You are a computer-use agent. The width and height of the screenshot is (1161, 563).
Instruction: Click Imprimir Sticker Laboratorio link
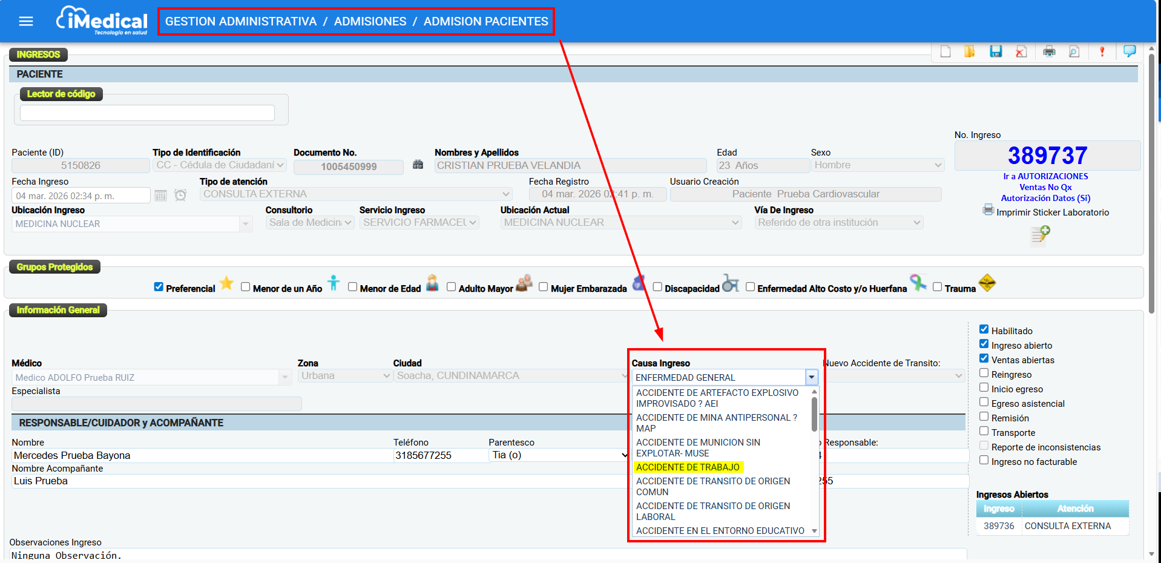pos(1052,212)
